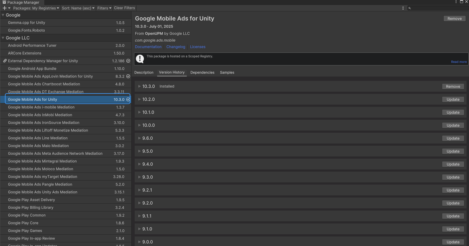Expand version 10.1.0 details
469x246 pixels.
[x=140, y=112]
